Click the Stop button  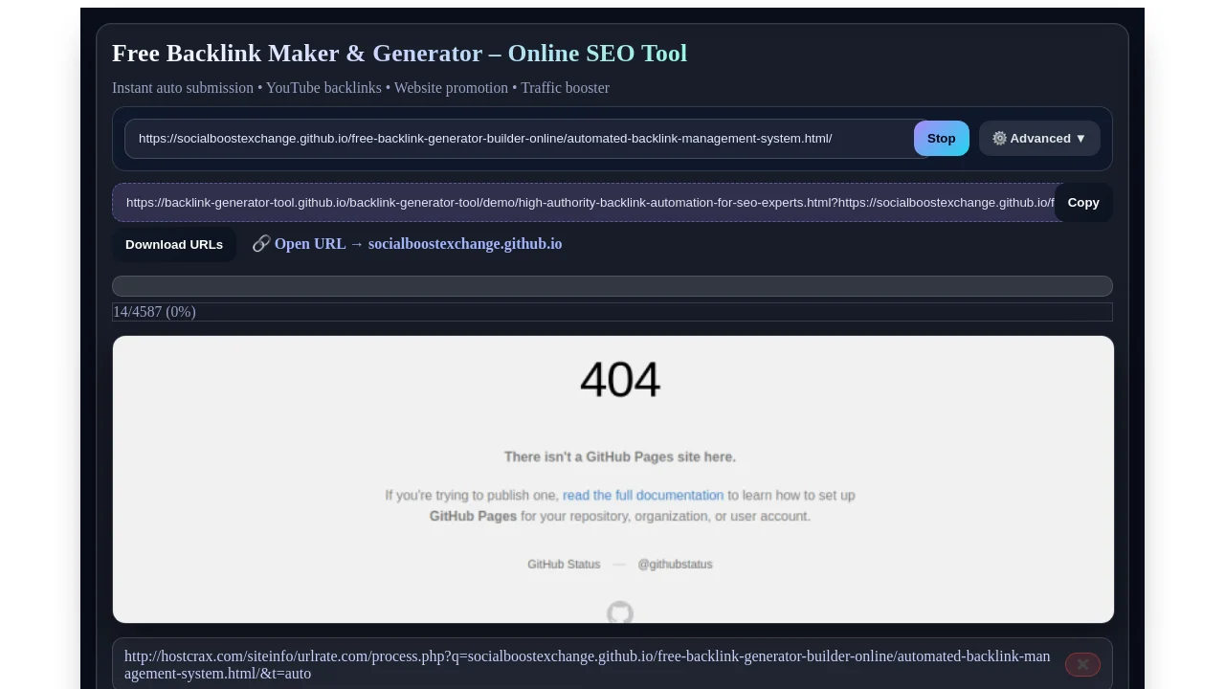[942, 139]
